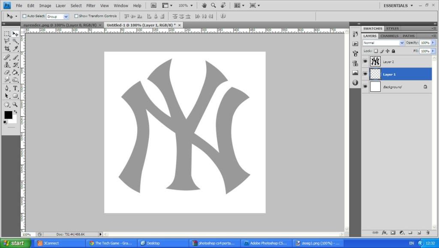Open The Tech Game taskbar window
The width and height of the screenshot is (439, 248).
tap(110, 243)
